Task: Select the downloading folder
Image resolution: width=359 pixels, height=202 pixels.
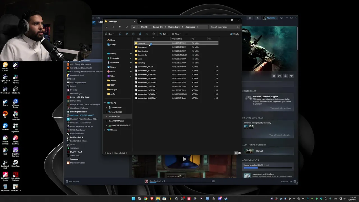Action: click(x=176, y=51)
